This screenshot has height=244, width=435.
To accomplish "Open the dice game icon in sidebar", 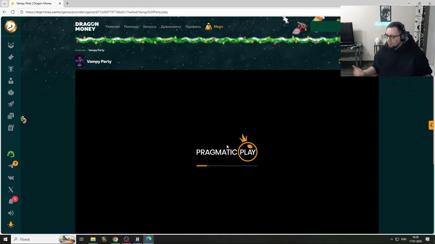I will [x=11, y=116].
